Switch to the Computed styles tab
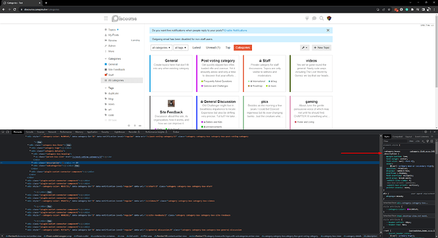438x238 pixels. [397, 136]
